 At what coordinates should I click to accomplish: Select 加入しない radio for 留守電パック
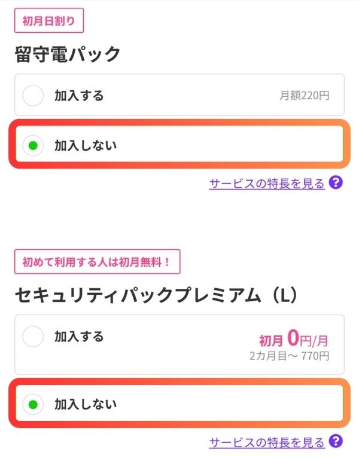pyautogui.click(x=33, y=145)
